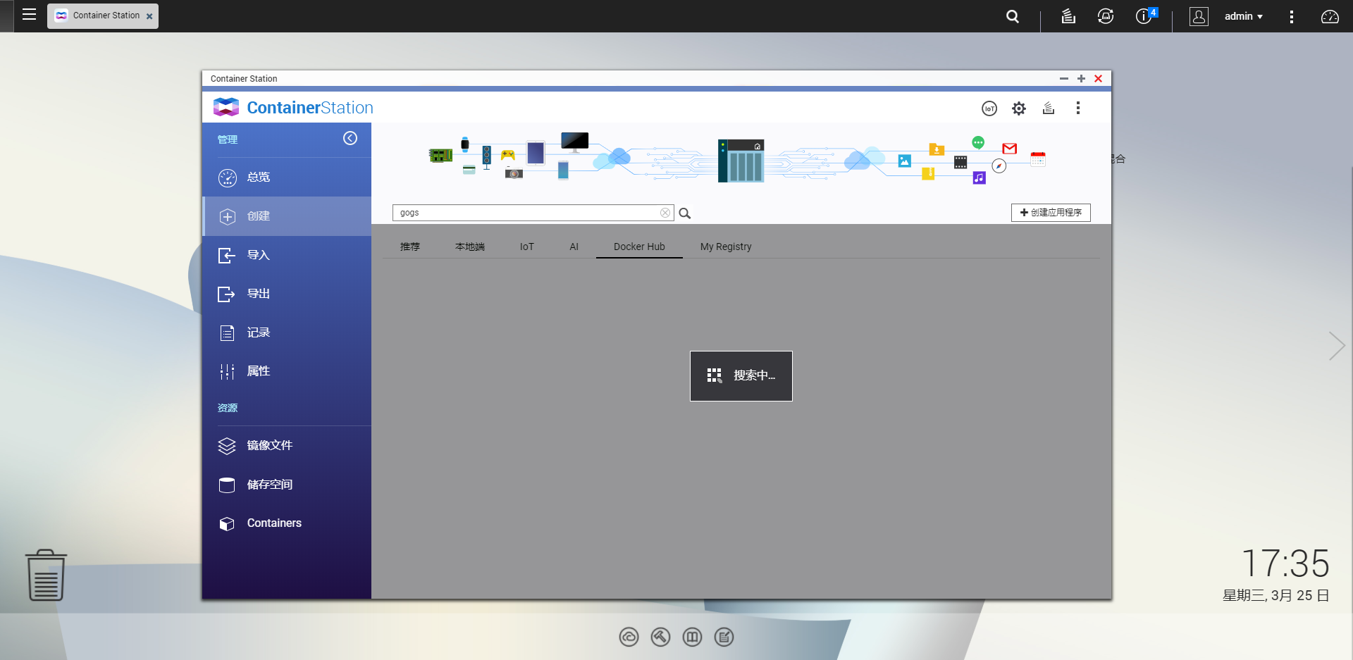Image resolution: width=1353 pixels, height=660 pixels.
Task: Click the ContainerStation logo link
Action: click(x=292, y=107)
